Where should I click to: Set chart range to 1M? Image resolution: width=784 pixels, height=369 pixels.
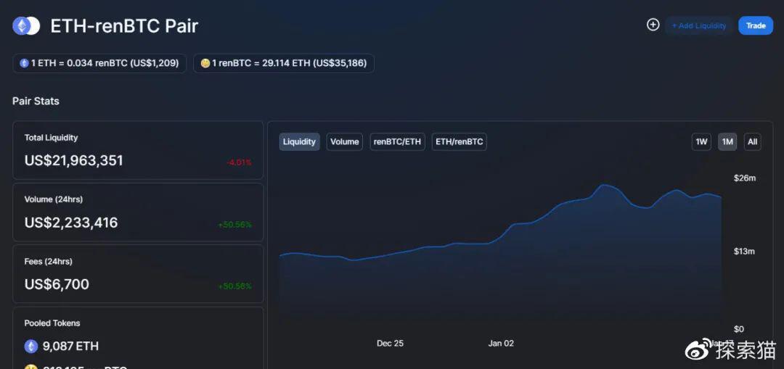click(727, 142)
